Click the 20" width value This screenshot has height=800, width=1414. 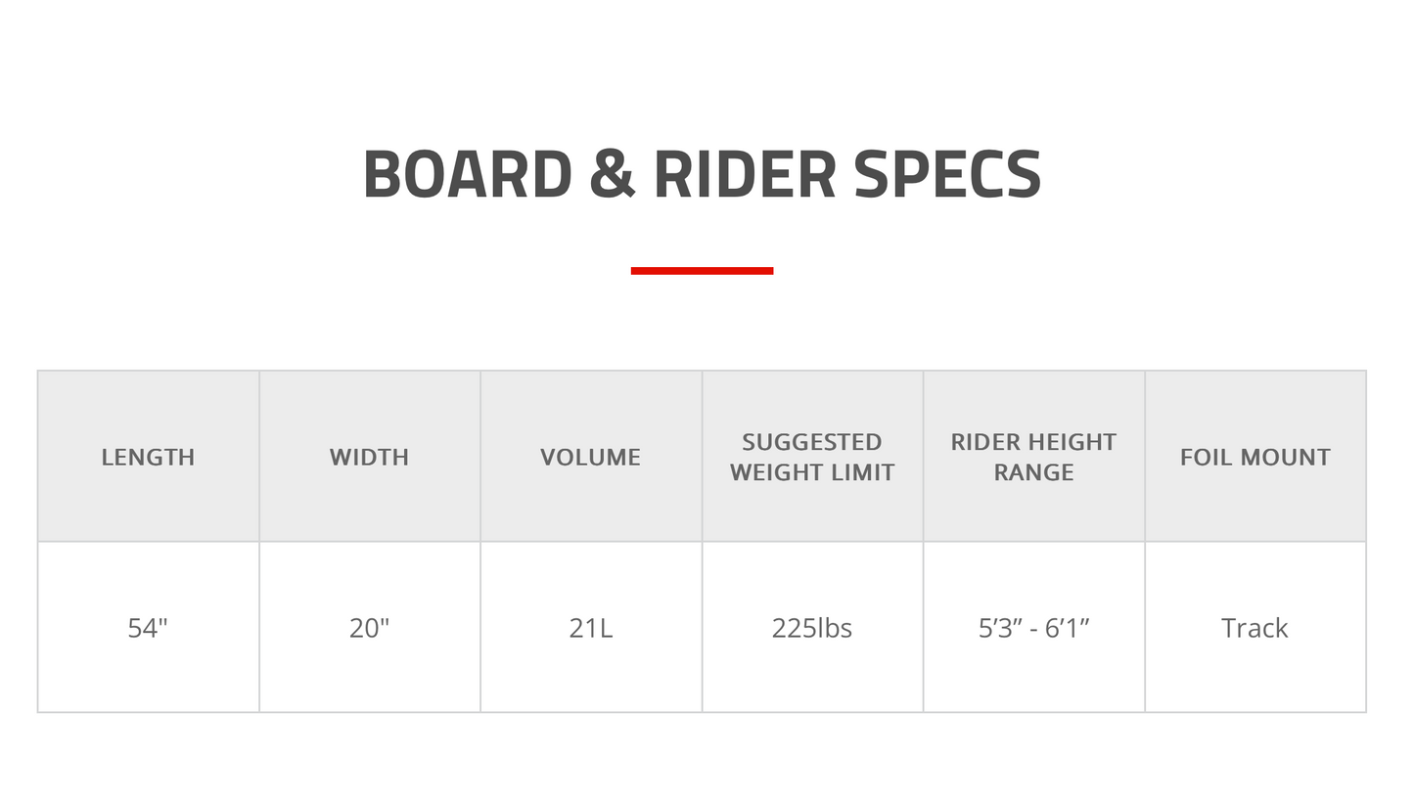[x=369, y=628]
